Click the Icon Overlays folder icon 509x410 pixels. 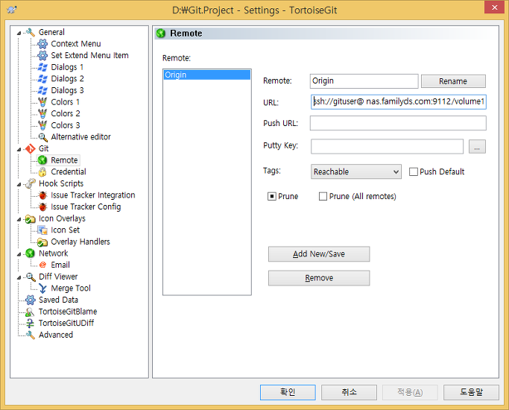tap(31, 219)
